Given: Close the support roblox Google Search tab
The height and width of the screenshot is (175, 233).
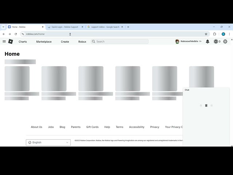Looking at the screenshot, I should [x=122, y=27].
